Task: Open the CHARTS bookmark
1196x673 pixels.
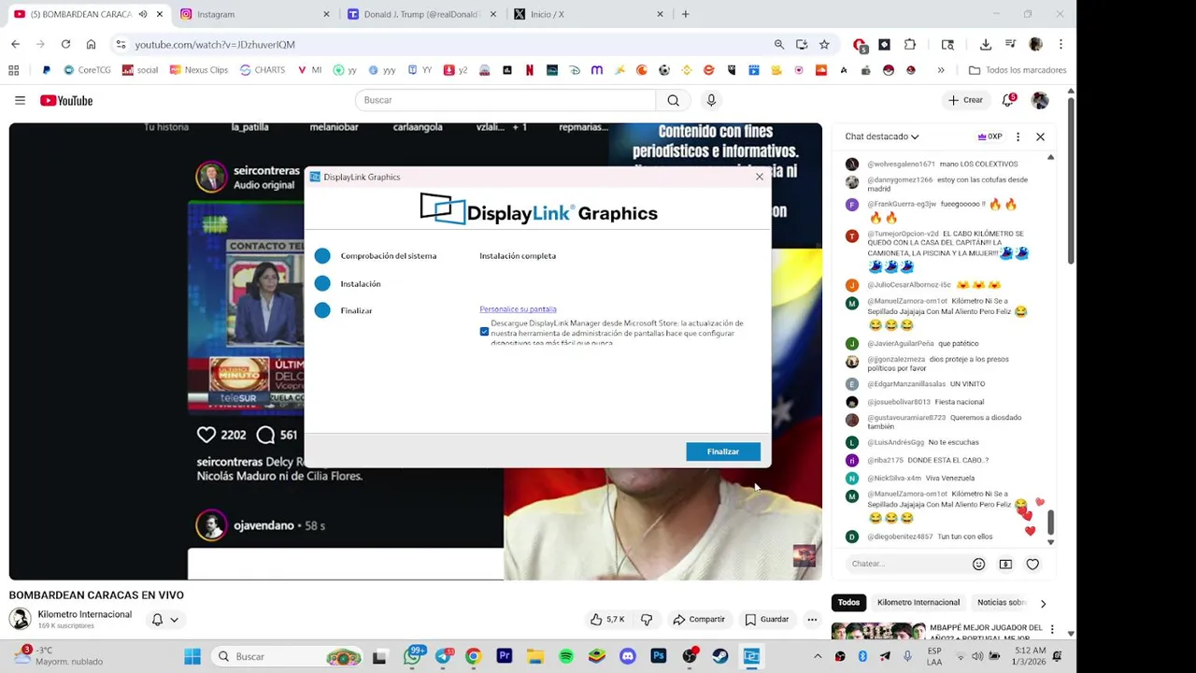Action: coord(263,70)
